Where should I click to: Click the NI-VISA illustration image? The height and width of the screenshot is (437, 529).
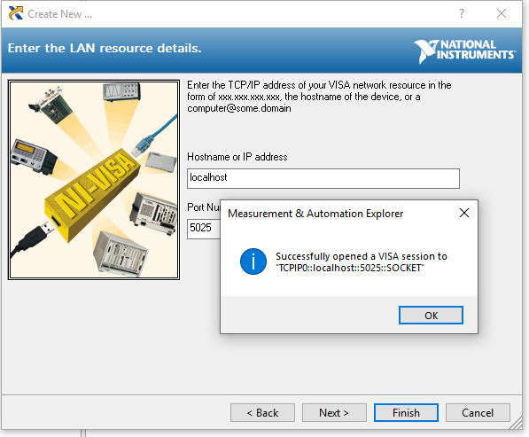pyautogui.click(x=94, y=180)
